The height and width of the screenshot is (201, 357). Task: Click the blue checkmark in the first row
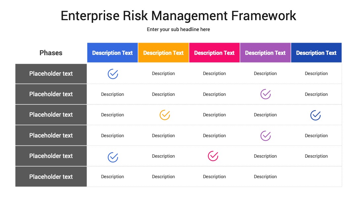[x=113, y=74]
